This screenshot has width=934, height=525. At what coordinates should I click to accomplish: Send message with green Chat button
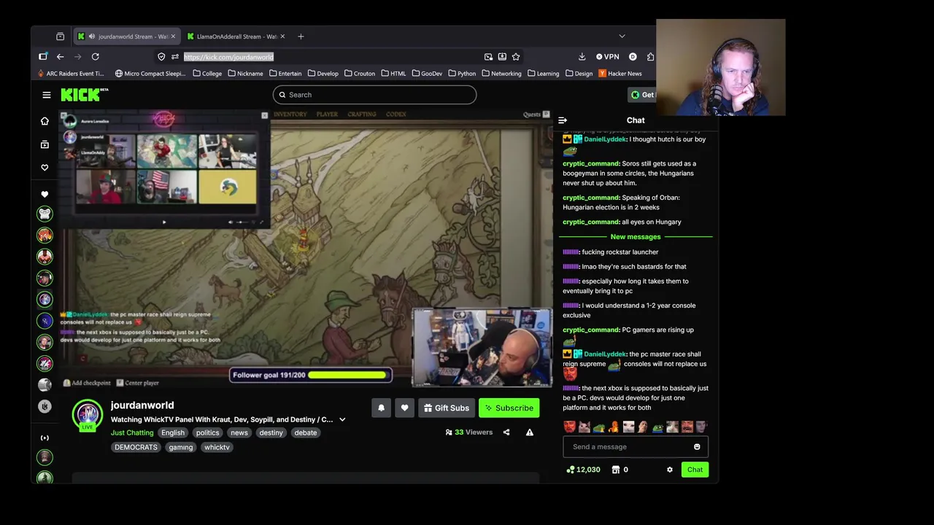[695, 470]
